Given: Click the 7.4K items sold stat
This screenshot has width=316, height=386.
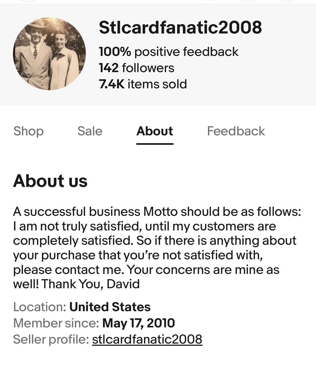Looking at the screenshot, I should pyautogui.click(x=143, y=84).
